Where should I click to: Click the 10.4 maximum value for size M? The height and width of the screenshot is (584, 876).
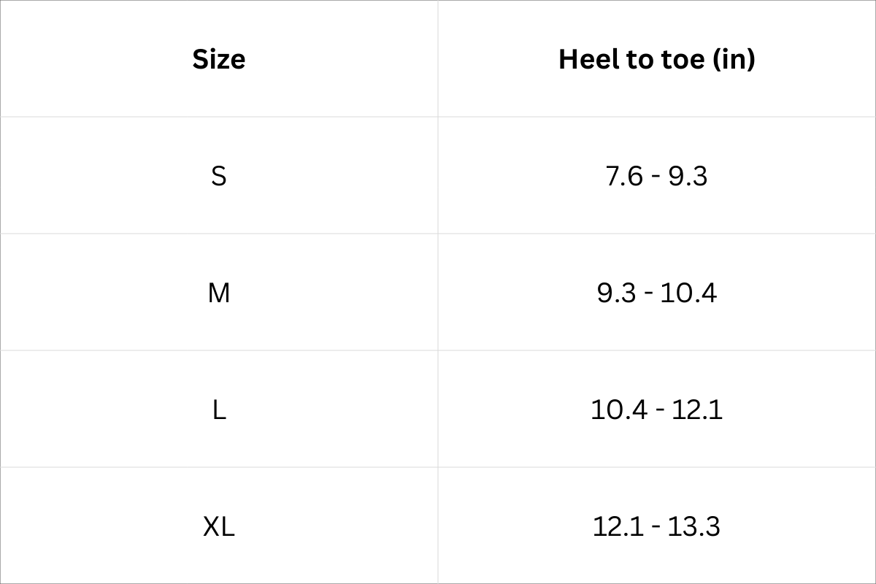point(688,293)
